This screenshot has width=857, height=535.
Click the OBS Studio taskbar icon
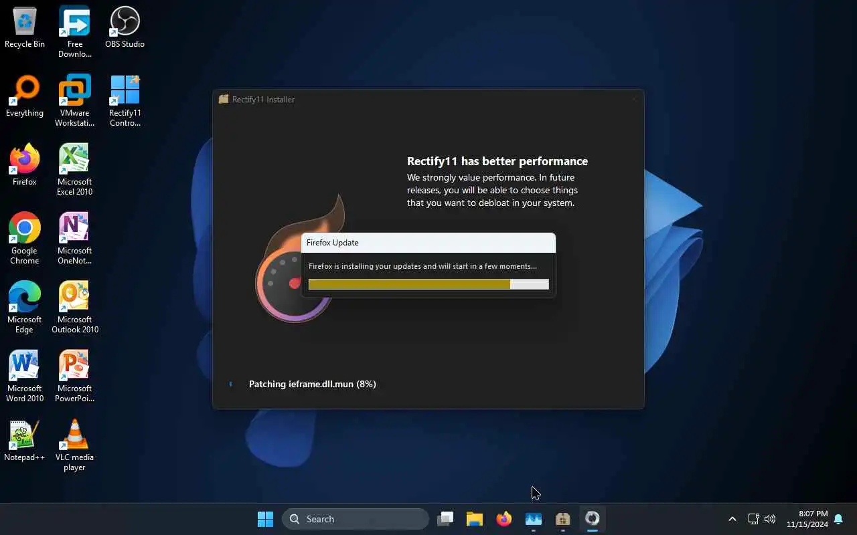click(593, 519)
